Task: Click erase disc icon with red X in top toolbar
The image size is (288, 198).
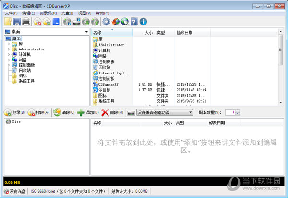Action: coord(37,22)
